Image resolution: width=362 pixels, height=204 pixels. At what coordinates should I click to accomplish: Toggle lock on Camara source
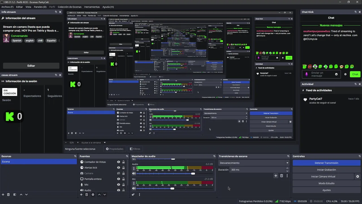click(x=123, y=173)
